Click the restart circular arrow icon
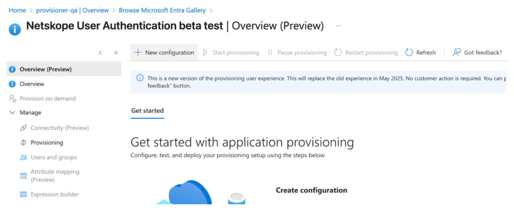This screenshot has width=514, height=210. pos(338,52)
